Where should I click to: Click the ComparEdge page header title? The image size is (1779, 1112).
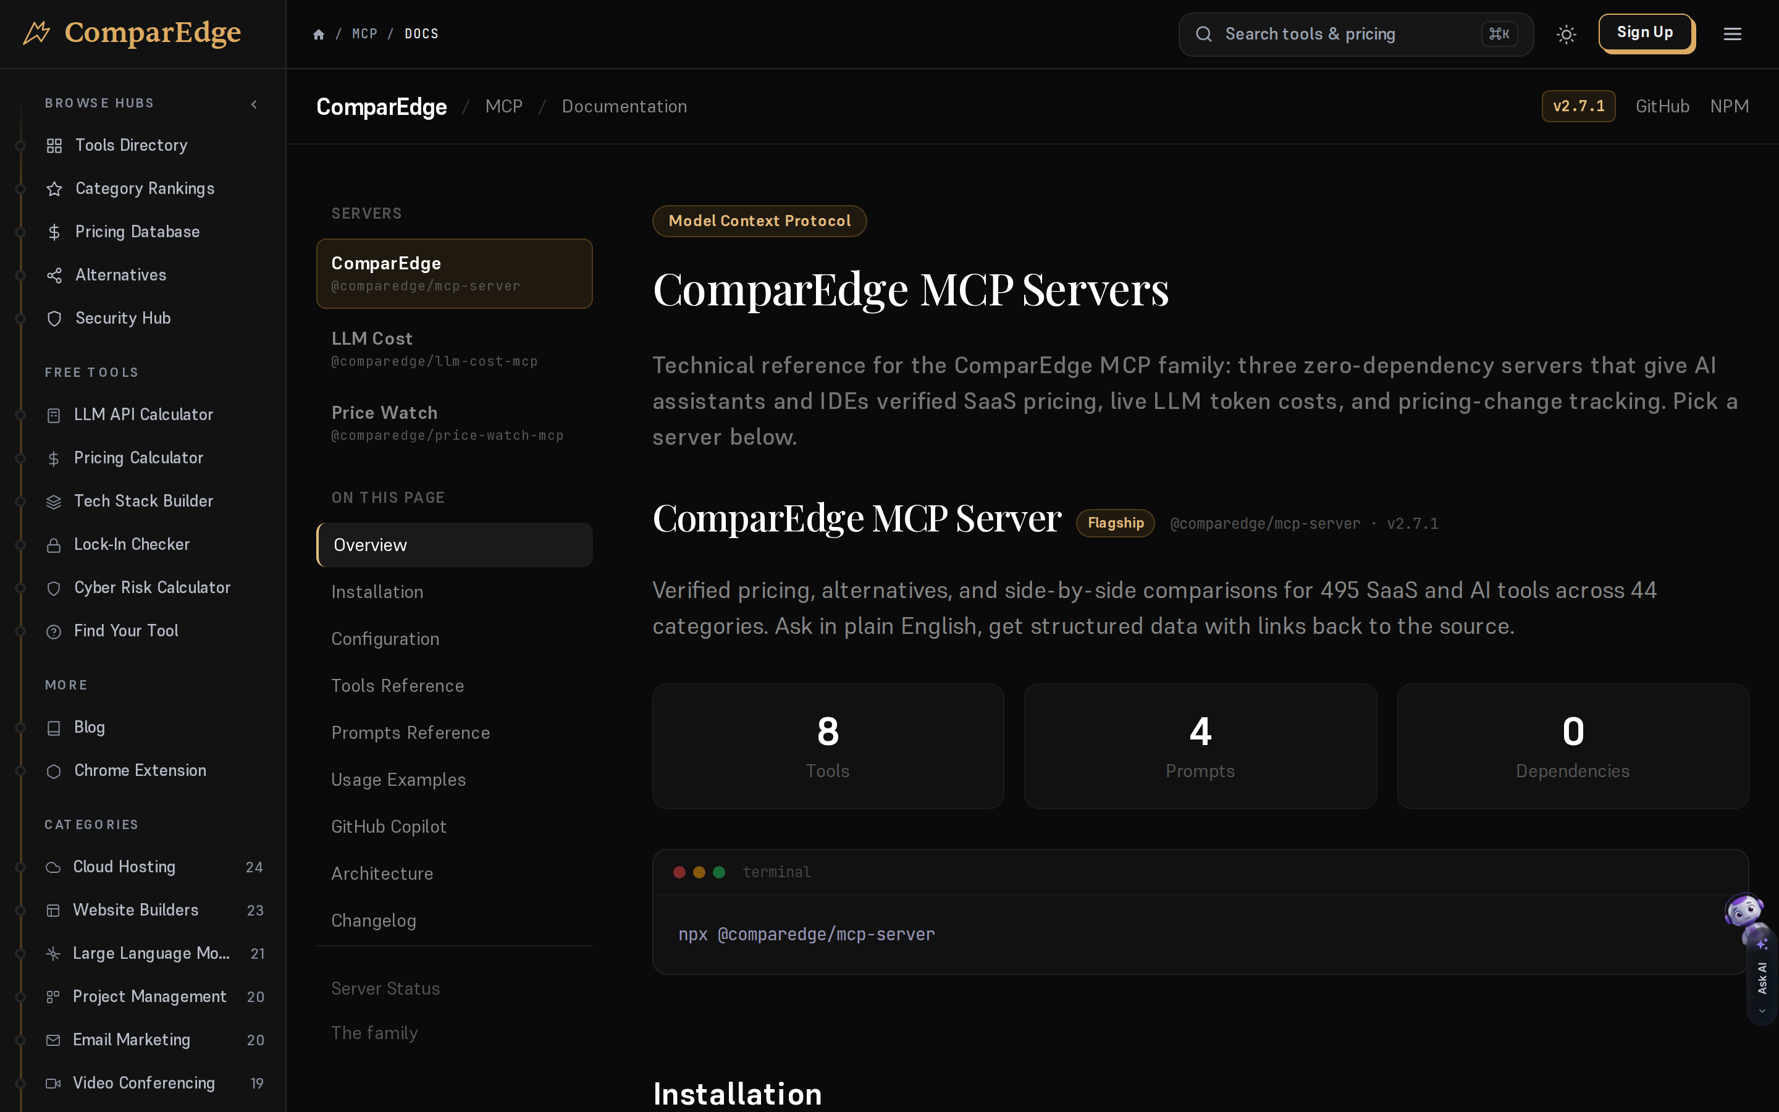pyautogui.click(x=382, y=107)
